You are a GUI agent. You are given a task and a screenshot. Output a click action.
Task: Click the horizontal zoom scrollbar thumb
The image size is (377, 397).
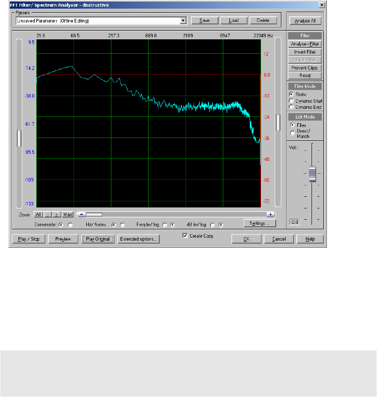point(94,215)
